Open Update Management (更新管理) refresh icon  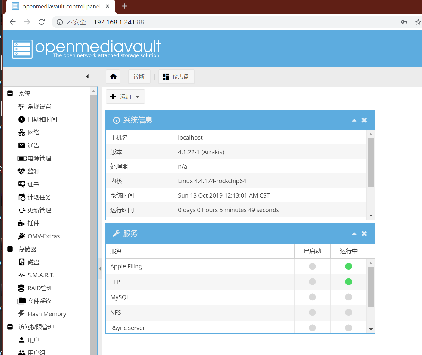[x=21, y=210]
